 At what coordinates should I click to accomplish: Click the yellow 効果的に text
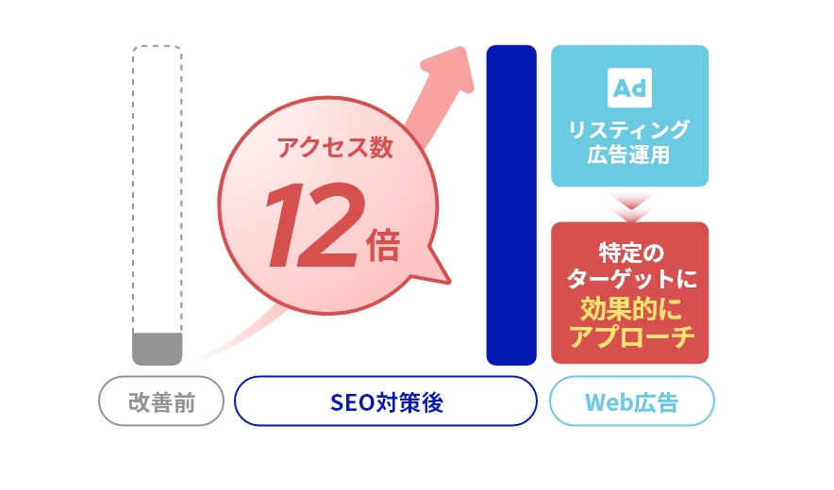coord(631,309)
